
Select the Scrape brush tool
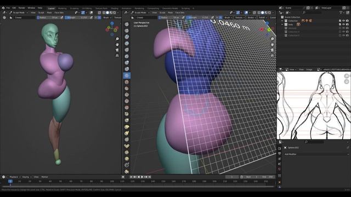coord(127,101)
